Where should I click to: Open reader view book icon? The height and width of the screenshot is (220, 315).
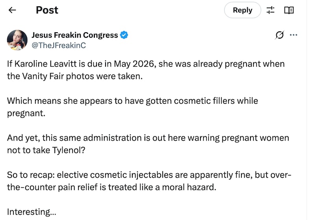click(289, 10)
